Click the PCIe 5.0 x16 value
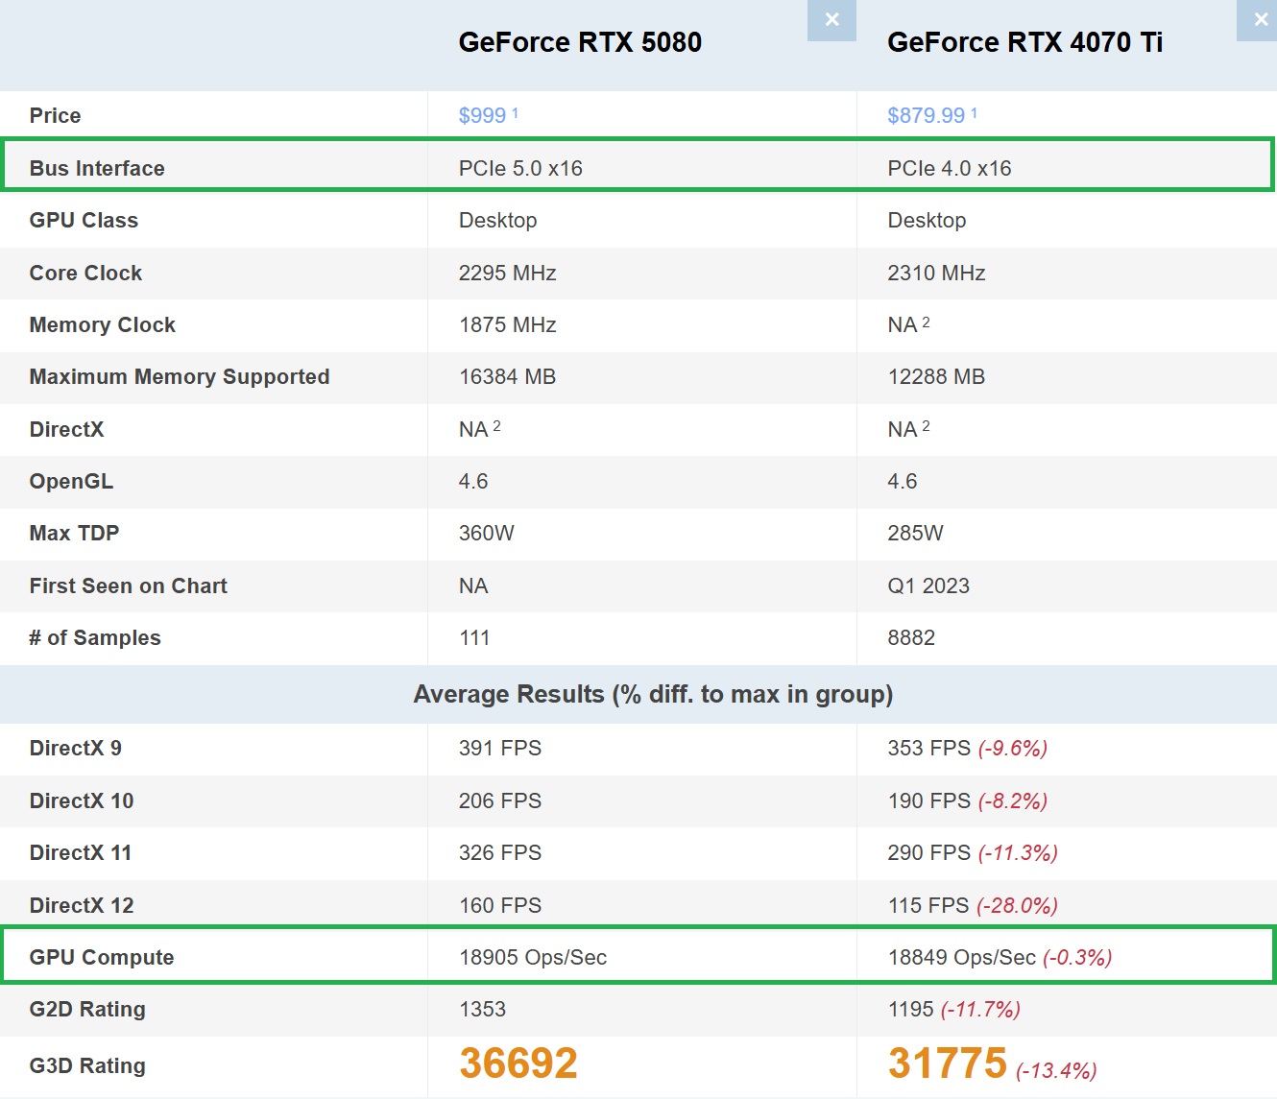The height and width of the screenshot is (1099, 1277). [x=520, y=168]
